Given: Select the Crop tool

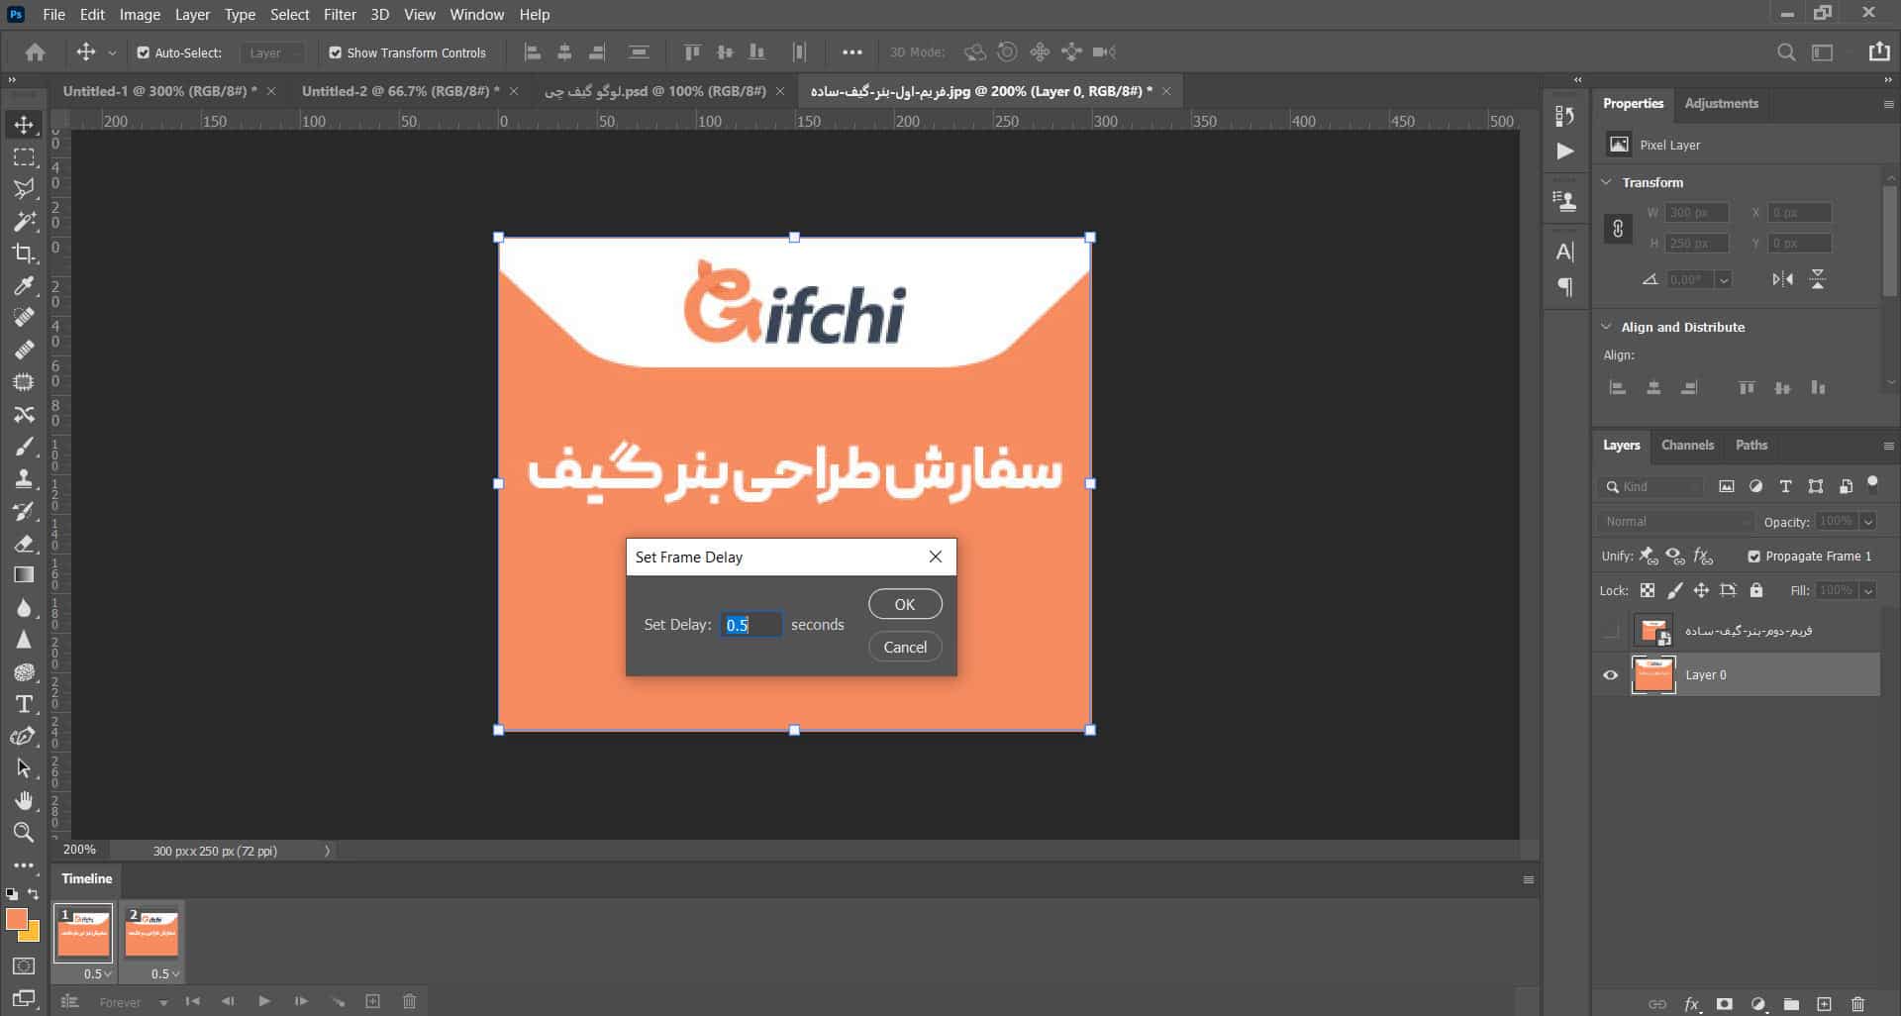Looking at the screenshot, I should 24,254.
